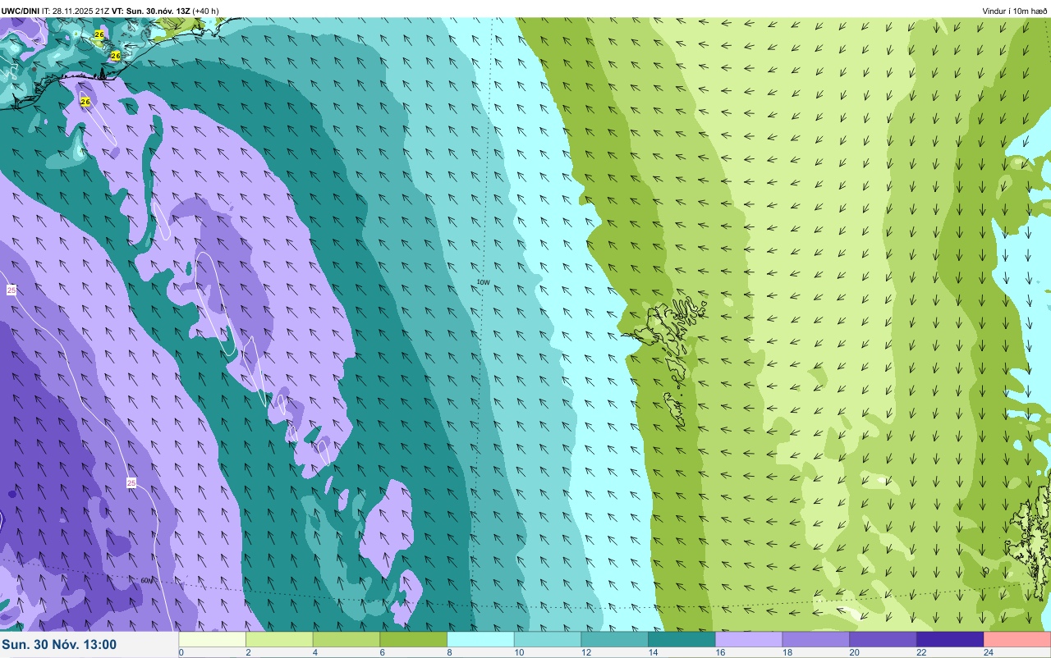Click the violet 20–22 legend swatch
The height and width of the screenshot is (658, 1051).
point(883,639)
